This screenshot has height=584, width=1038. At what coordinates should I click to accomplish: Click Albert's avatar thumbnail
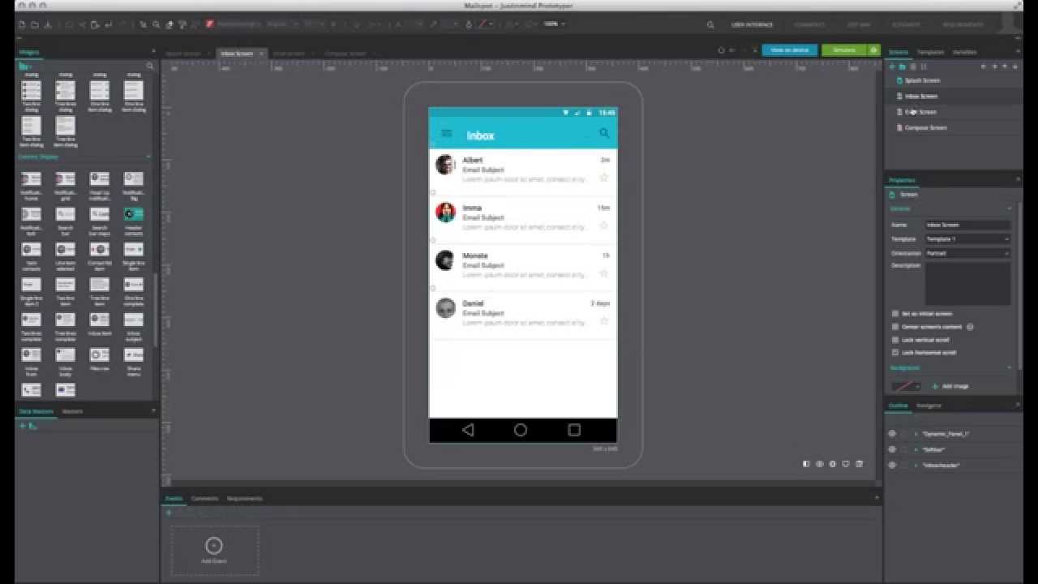444,165
